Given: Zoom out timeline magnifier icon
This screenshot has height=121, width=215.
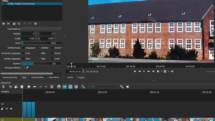Looking at the screenshot, I should pos(83,87).
